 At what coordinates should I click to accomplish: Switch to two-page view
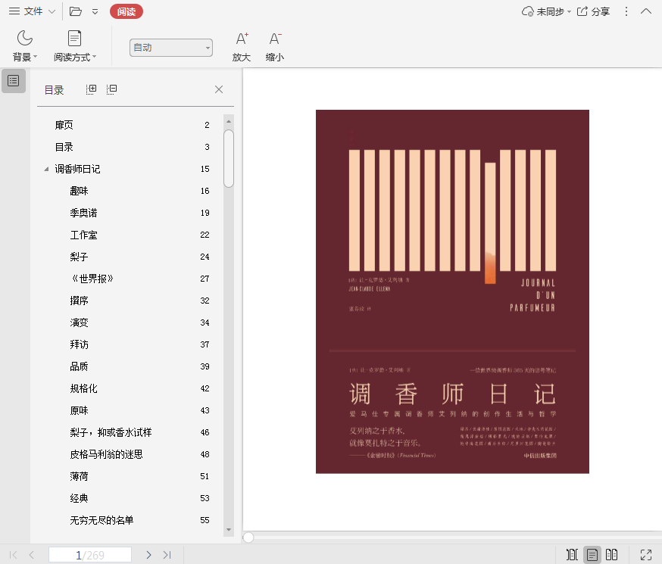pos(612,555)
